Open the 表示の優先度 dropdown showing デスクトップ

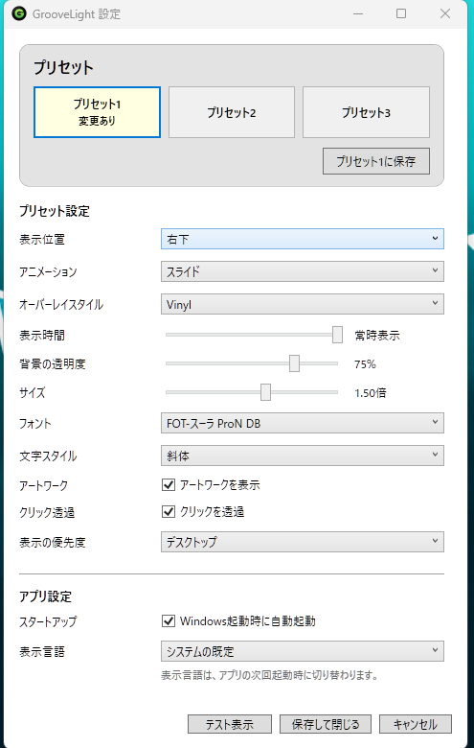pyautogui.click(x=303, y=542)
